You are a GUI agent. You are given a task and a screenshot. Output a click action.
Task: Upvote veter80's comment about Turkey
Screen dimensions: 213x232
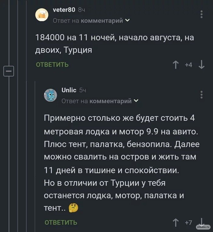pos(176,65)
